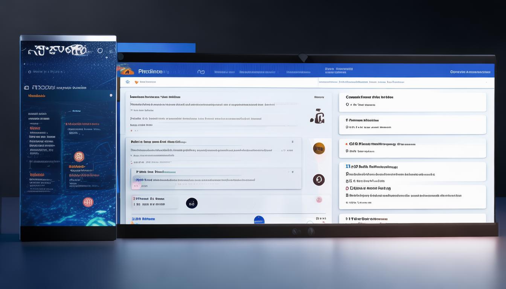The height and width of the screenshot is (289, 506).
Task: Click the white dot on dark panel's right edge
Action: pyautogui.click(x=111, y=95)
